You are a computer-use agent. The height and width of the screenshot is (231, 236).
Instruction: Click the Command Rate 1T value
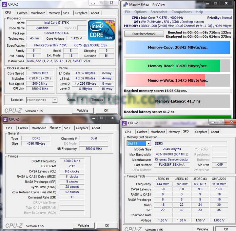click(x=72, y=197)
